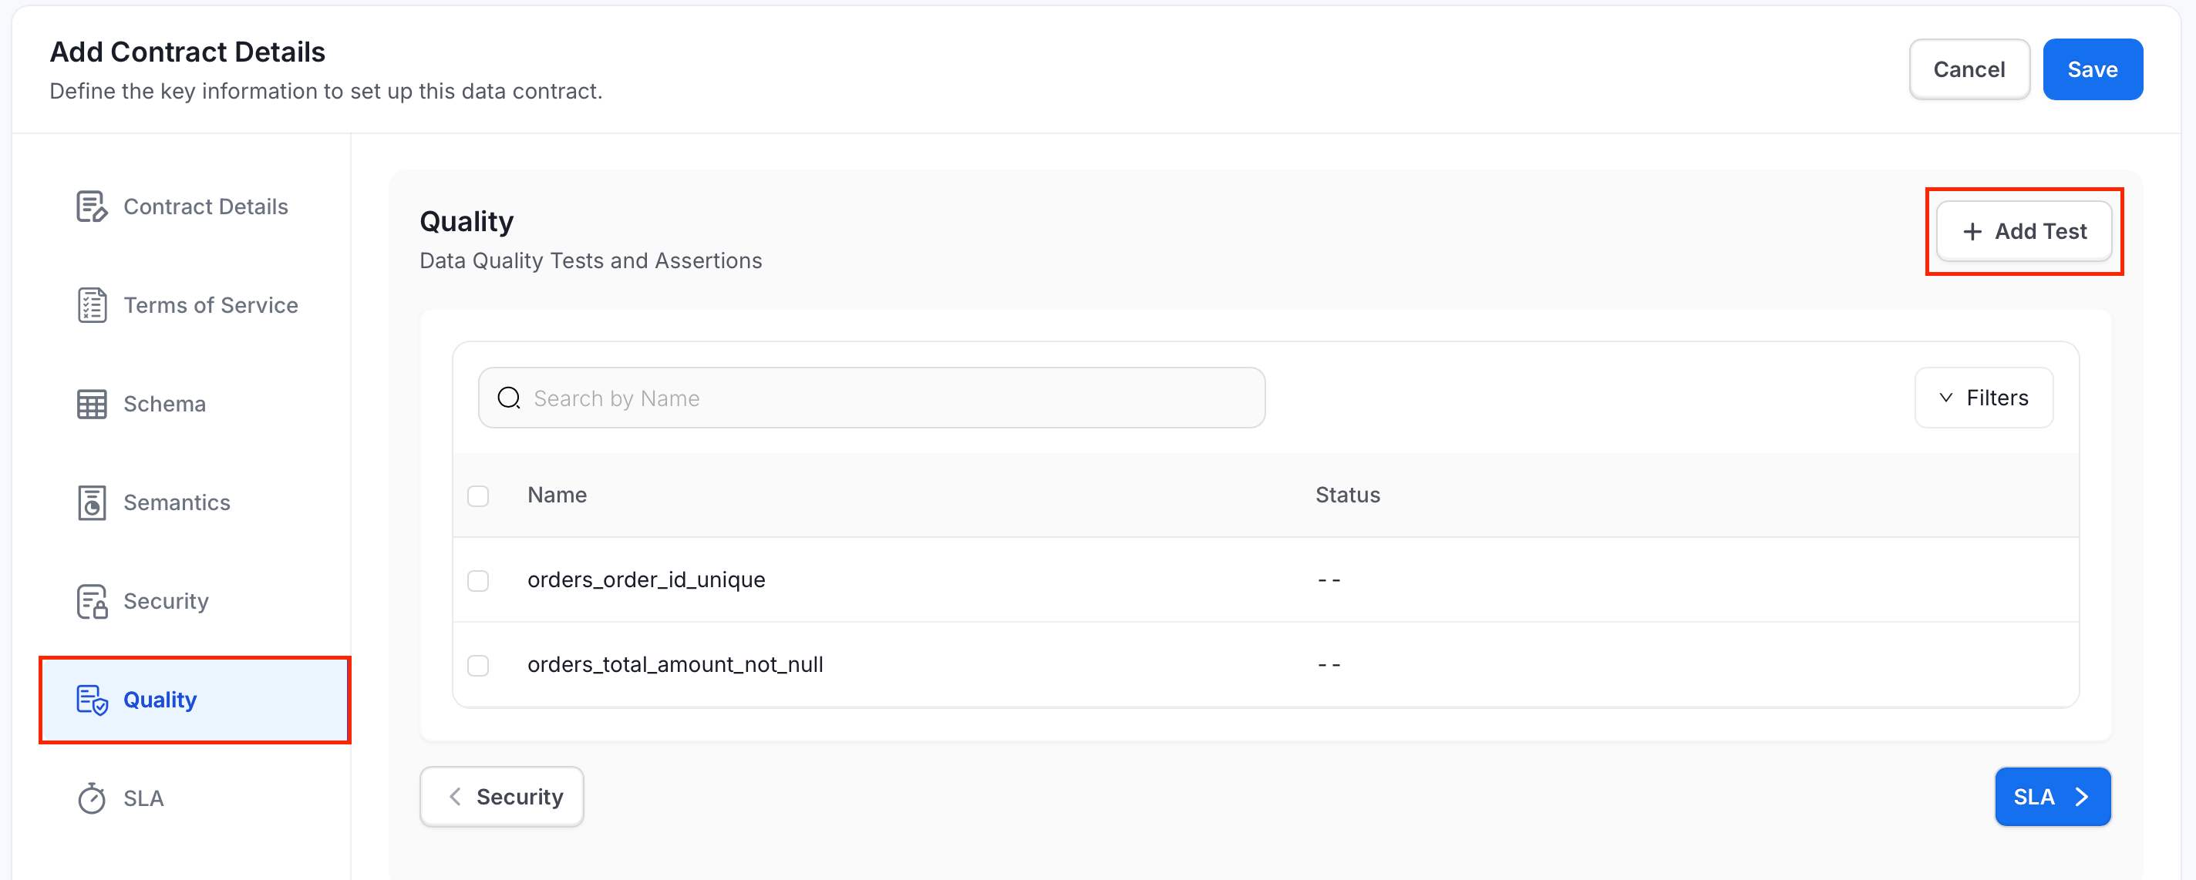Click the orders_order_id_unique test name

coord(646,580)
